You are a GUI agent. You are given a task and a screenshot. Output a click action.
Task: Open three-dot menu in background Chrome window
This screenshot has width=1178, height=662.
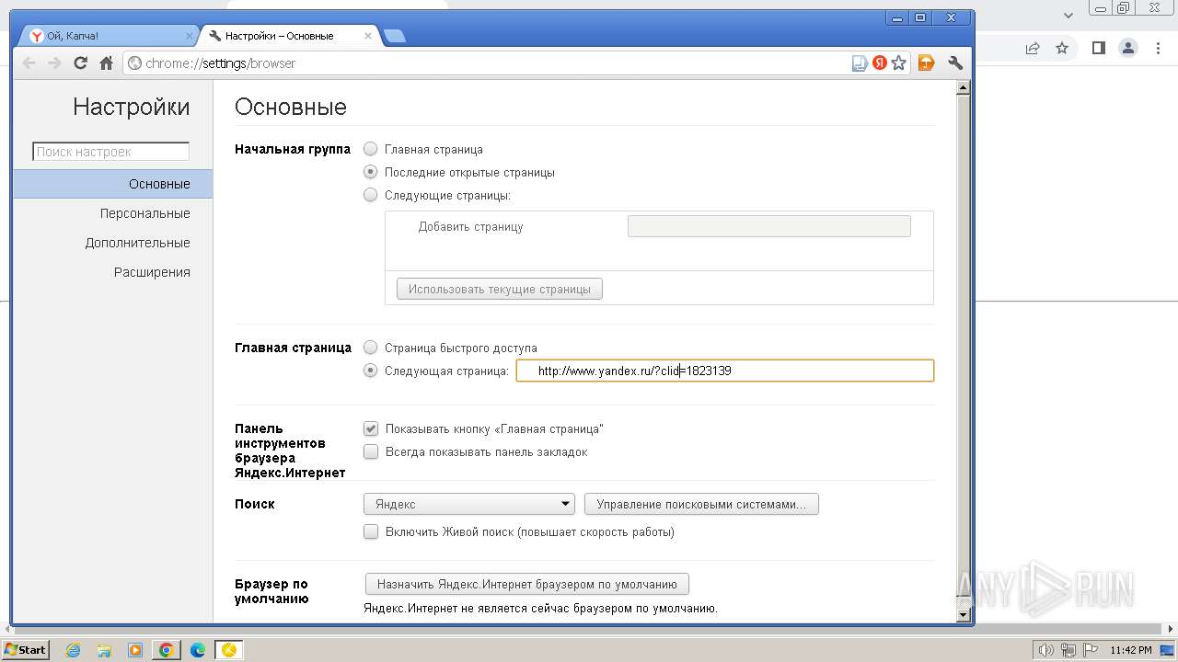pyautogui.click(x=1159, y=48)
